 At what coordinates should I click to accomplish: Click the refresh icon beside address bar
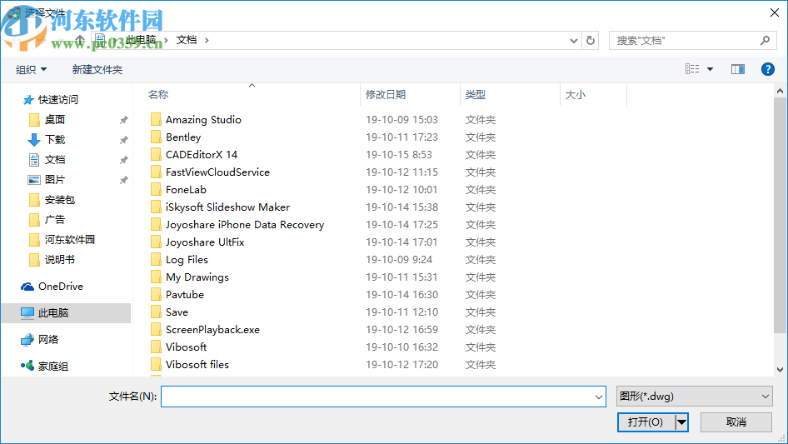(x=591, y=40)
